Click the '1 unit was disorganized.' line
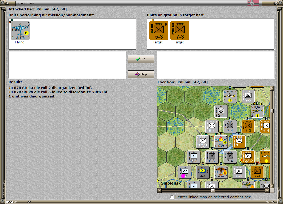The image size is (283, 204). (x=32, y=96)
